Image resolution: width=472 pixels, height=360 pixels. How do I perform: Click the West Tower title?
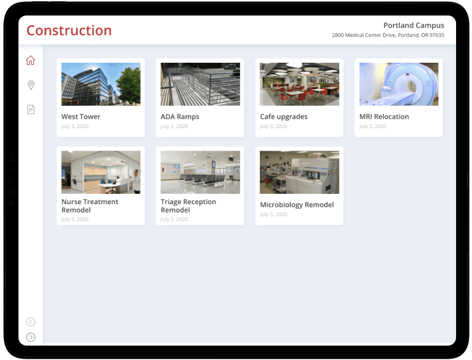(81, 117)
